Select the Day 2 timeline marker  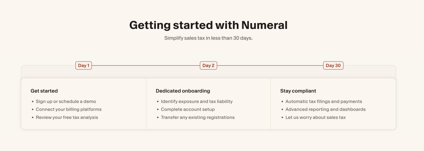click(208, 65)
